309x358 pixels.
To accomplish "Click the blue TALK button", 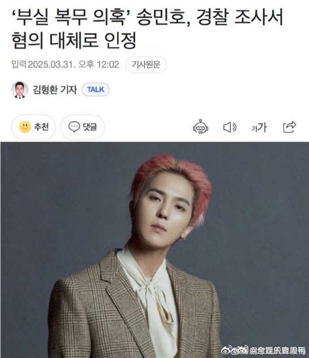I will click(x=95, y=89).
